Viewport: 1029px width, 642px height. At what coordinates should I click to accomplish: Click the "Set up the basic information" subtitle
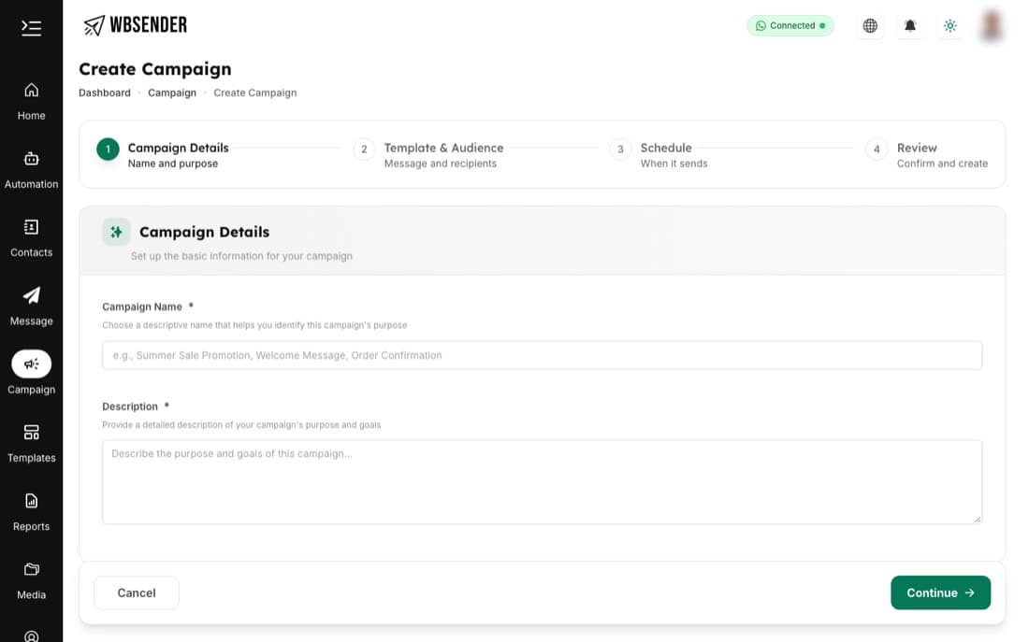(241, 256)
